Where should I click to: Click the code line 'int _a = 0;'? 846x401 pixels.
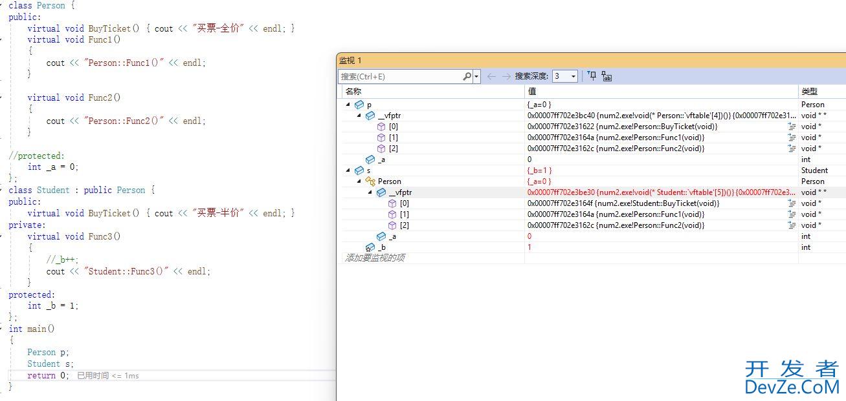pyautogui.click(x=52, y=167)
